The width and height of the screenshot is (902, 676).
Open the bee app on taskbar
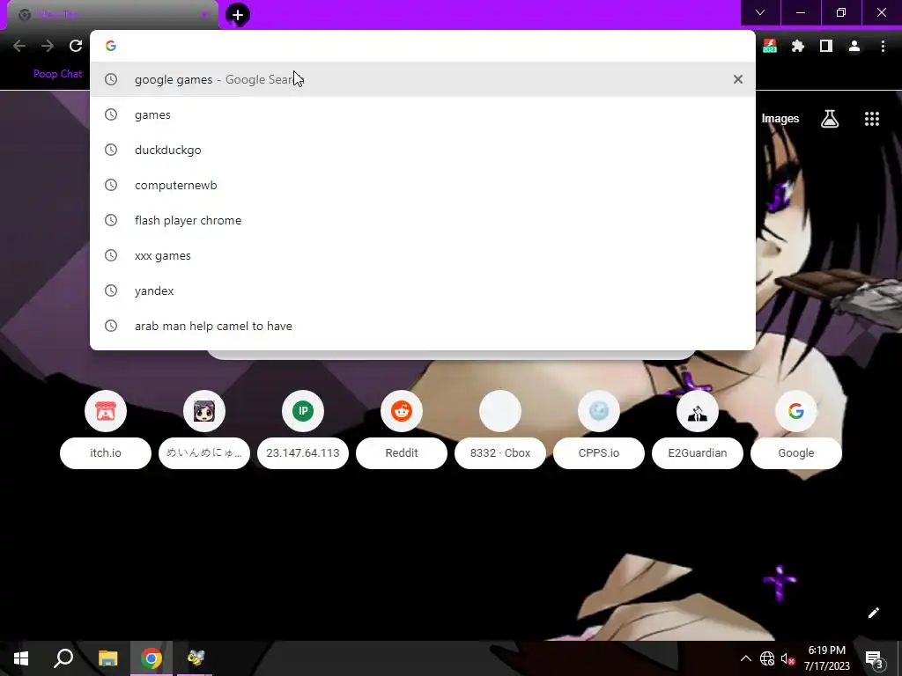coord(195,658)
